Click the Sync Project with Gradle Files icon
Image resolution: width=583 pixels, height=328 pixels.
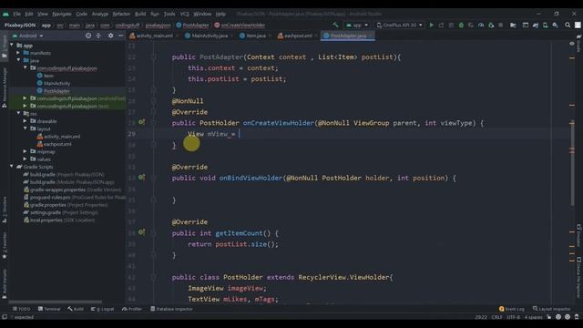pos(535,25)
